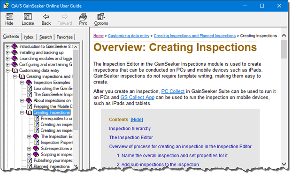Image resolution: width=292 pixels, height=174 pixels.
Task: Click the question page icon for Publishing your inspec
Action: coord(30,160)
